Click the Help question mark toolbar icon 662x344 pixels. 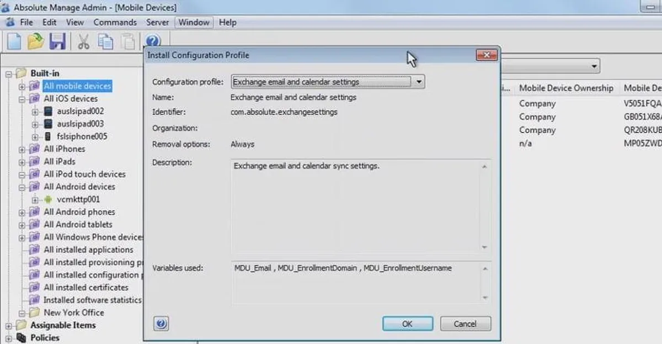click(153, 41)
